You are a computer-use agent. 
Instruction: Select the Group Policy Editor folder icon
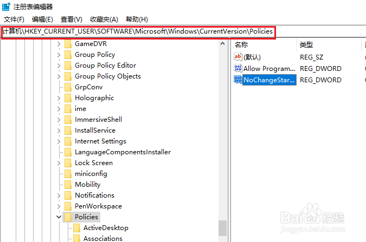click(68, 66)
